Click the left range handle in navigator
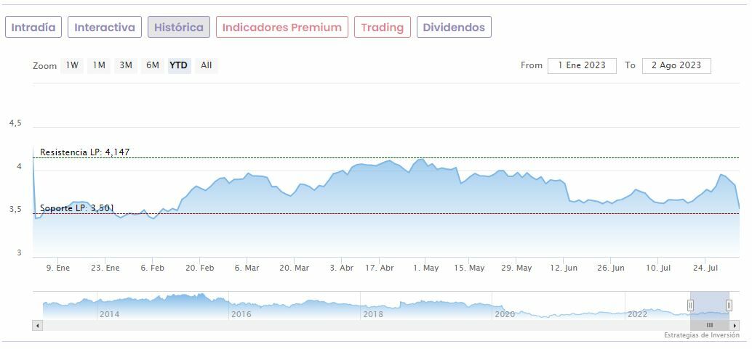 (691, 305)
